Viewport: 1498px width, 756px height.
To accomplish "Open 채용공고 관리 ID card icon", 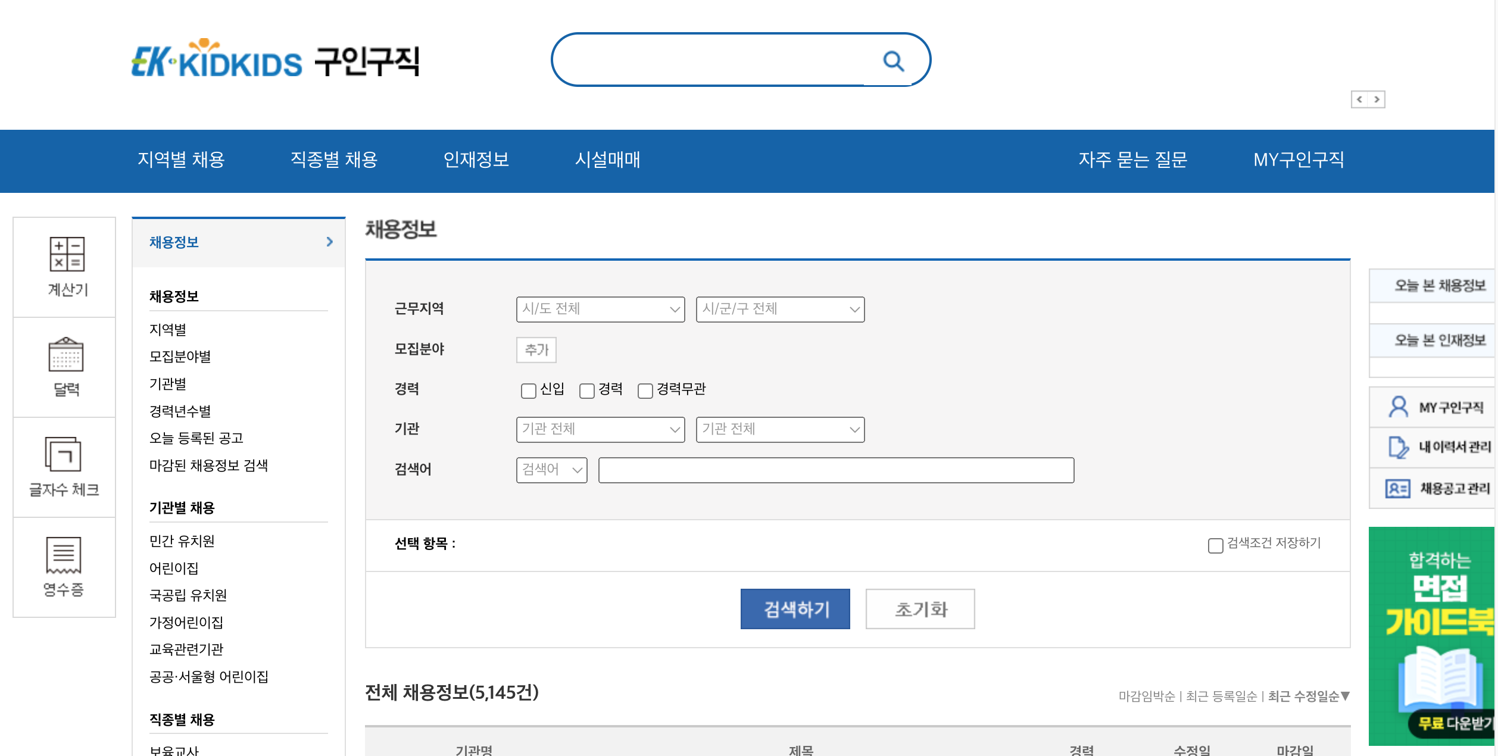I will tap(1397, 489).
